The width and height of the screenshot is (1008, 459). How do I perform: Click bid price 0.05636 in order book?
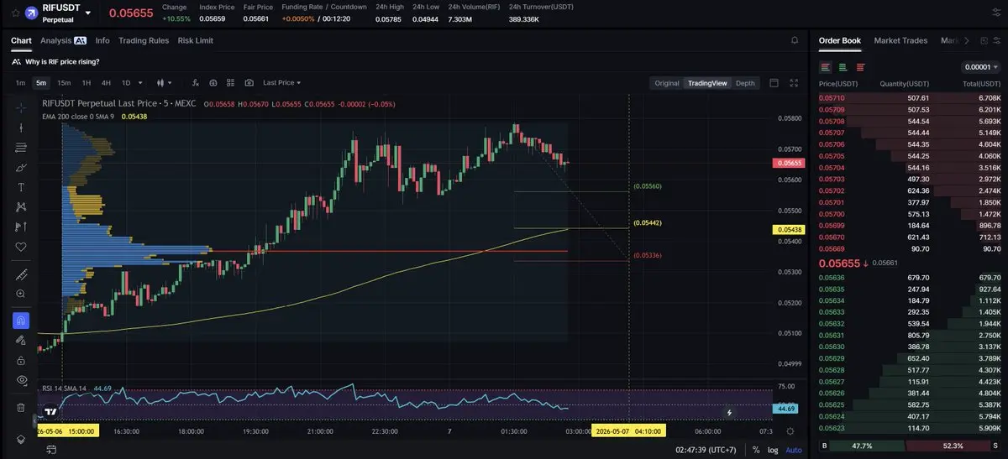pos(832,278)
